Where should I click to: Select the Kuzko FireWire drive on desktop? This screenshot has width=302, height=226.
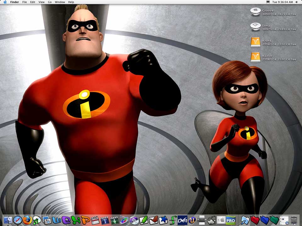[x=255, y=57]
